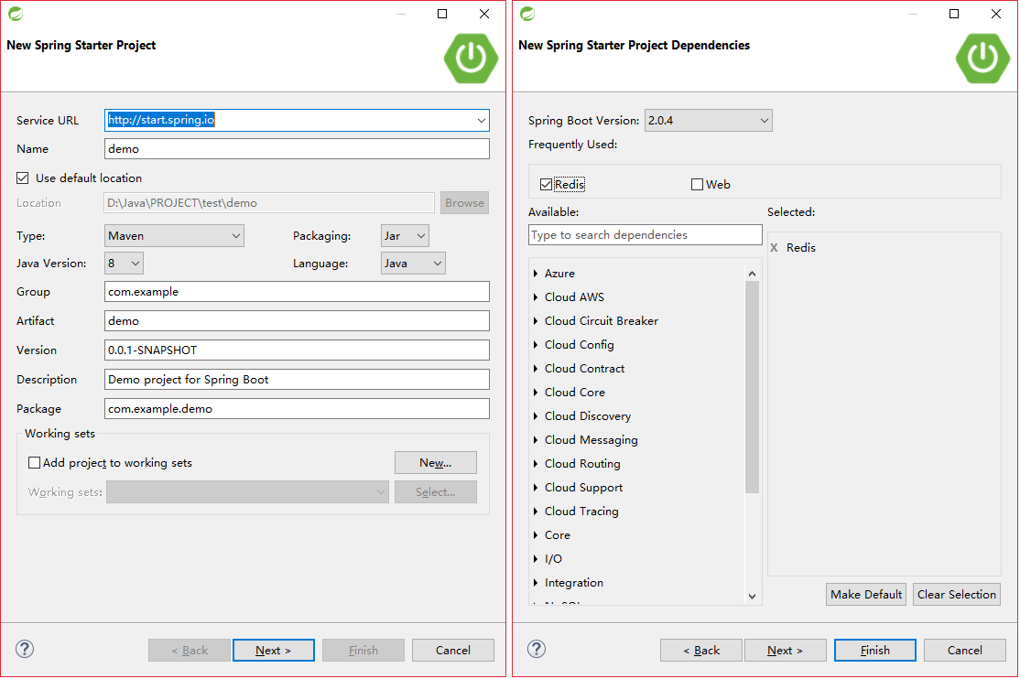Remove Redis using the X in Selected list
The height and width of the screenshot is (679, 1020).
pyautogui.click(x=774, y=248)
